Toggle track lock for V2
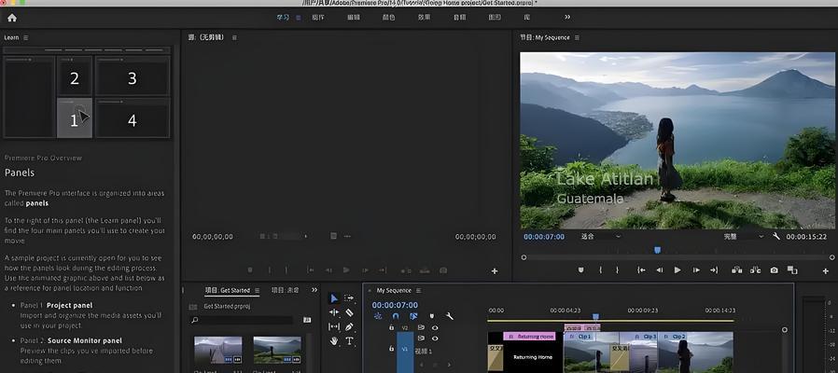The image size is (838, 373). click(391, 327)
